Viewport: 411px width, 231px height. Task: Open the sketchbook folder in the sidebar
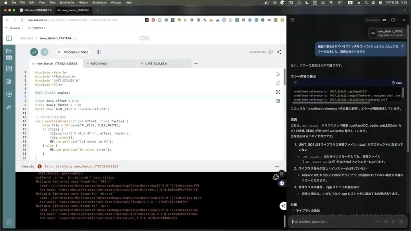[9, 51]
